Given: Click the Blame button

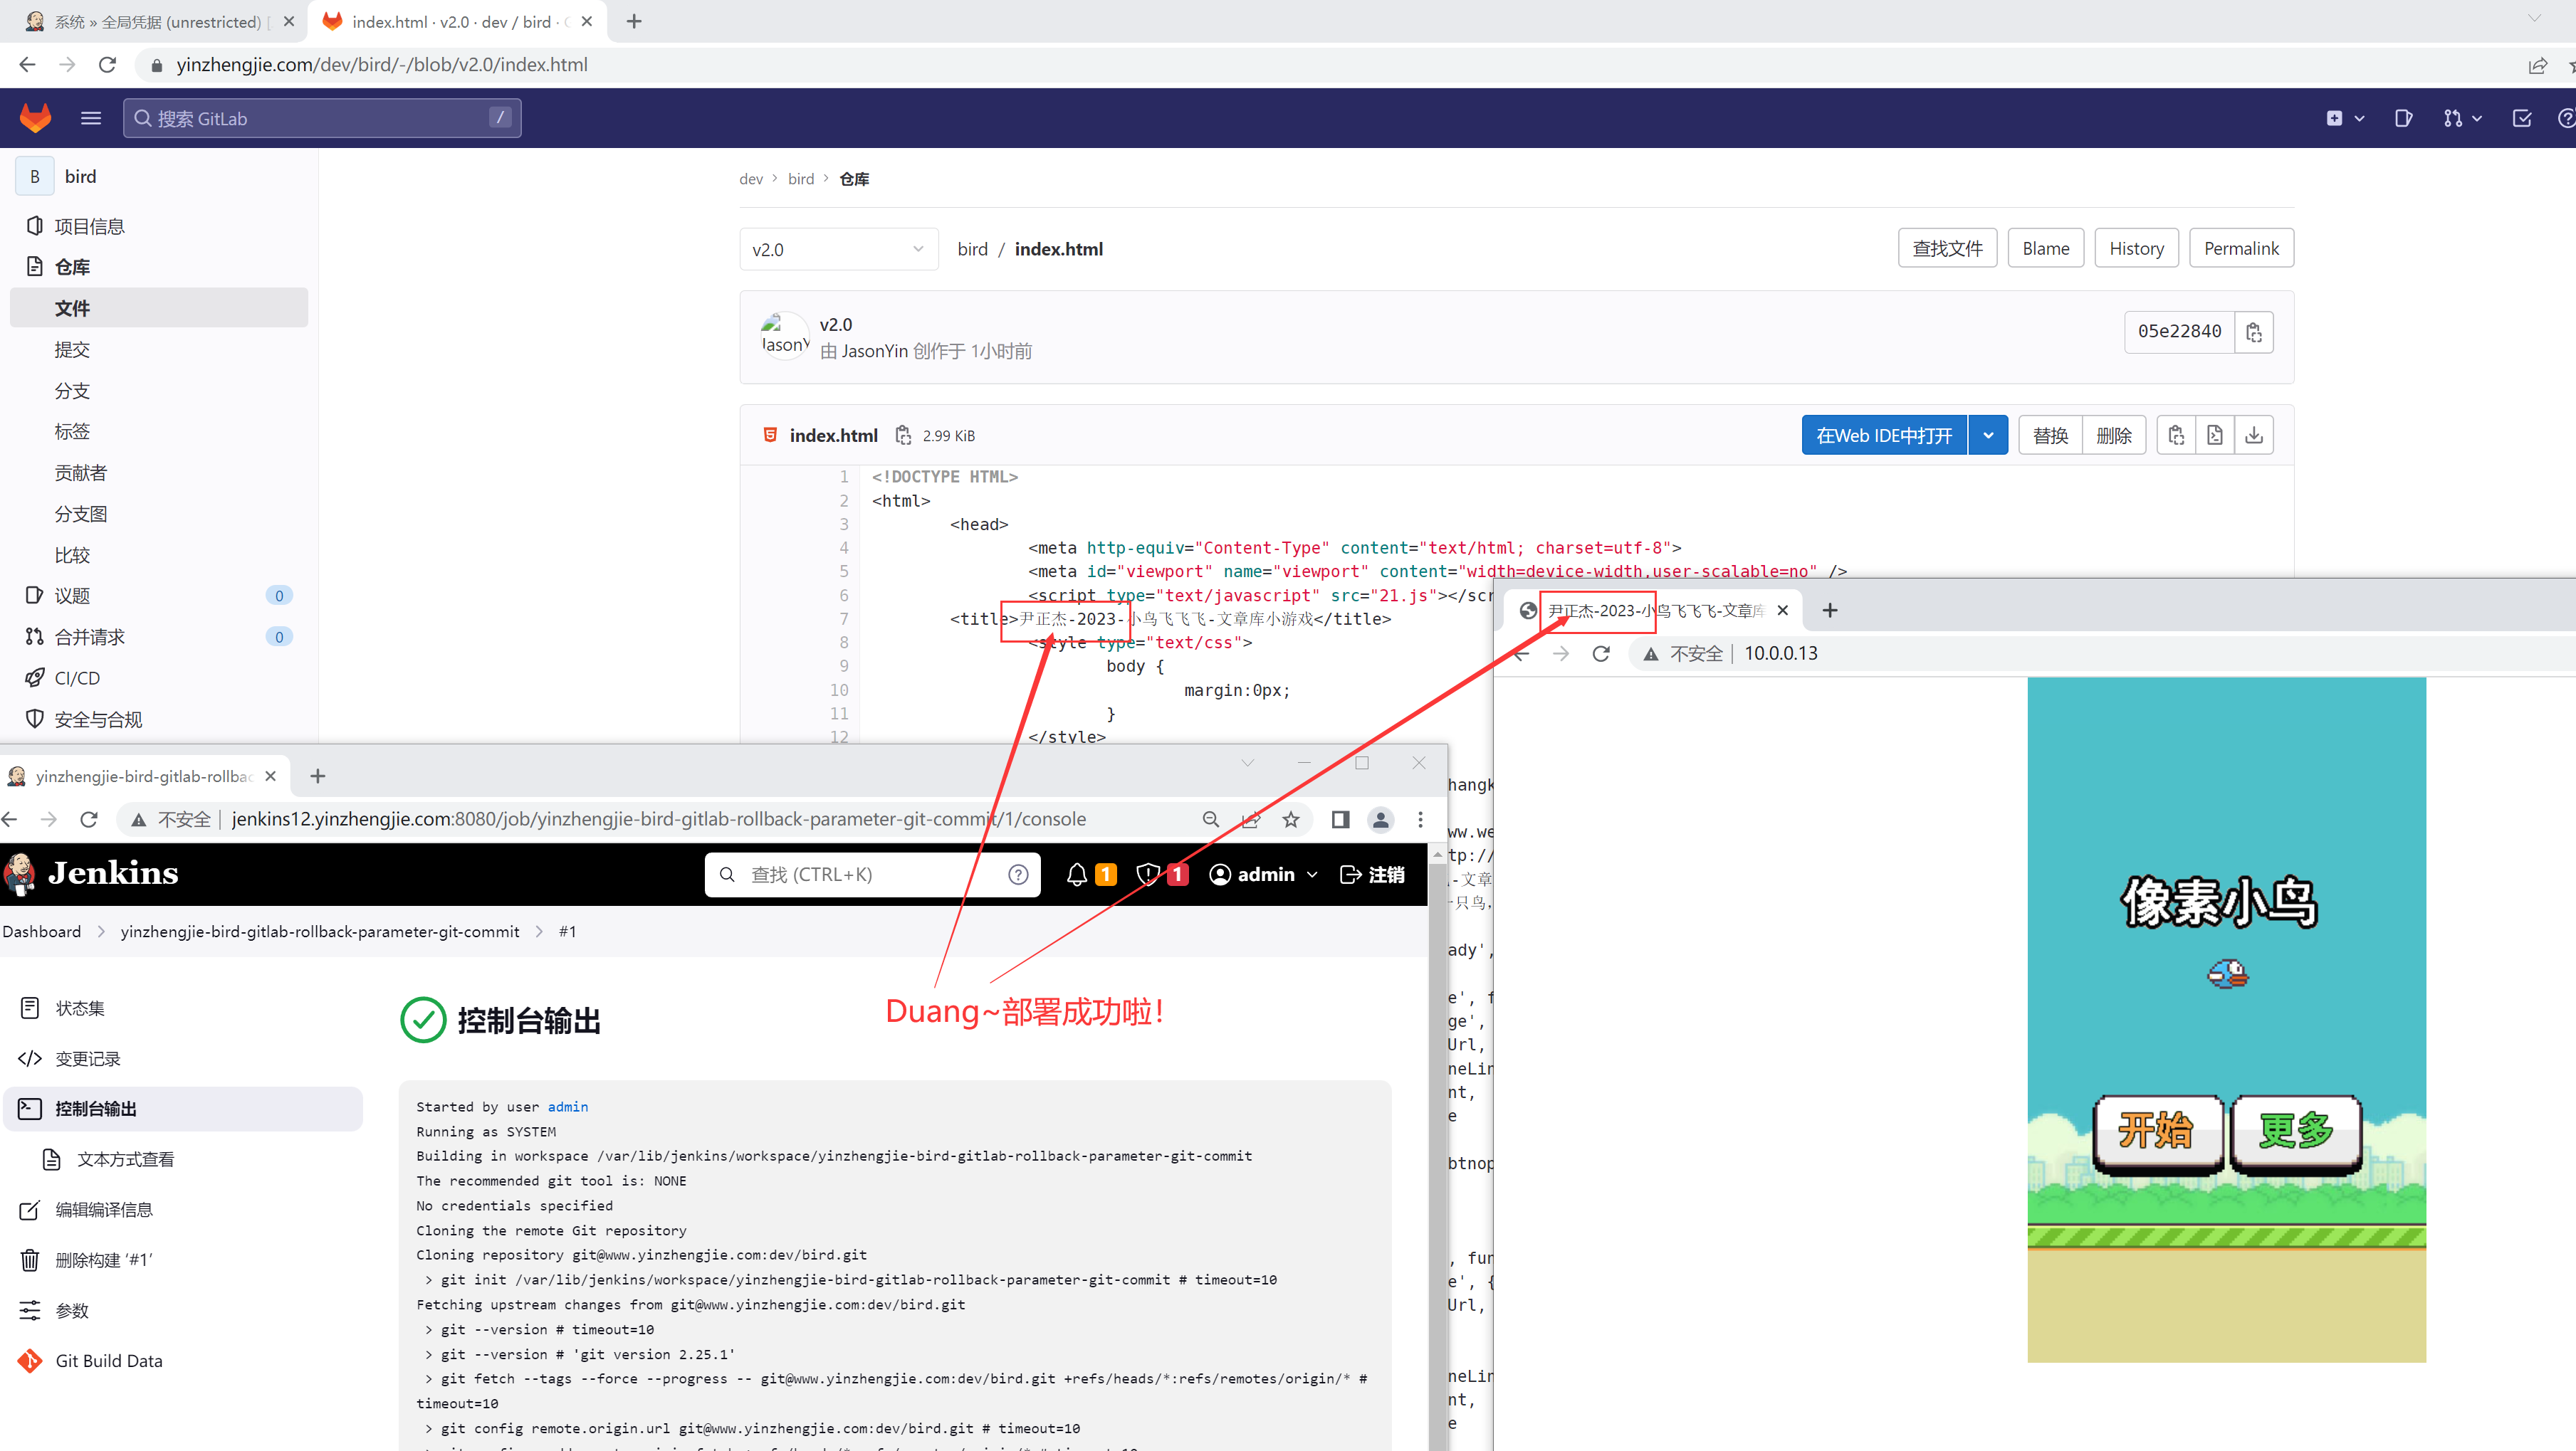Looking at the screenshot, I should pos(2045,249).
